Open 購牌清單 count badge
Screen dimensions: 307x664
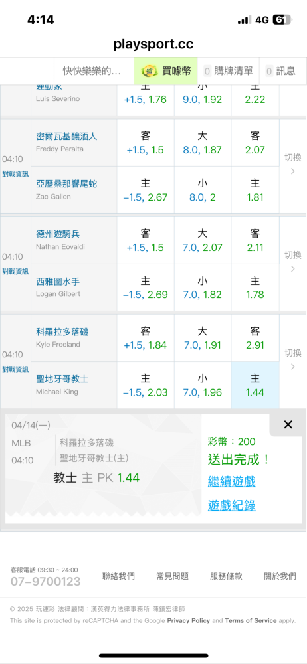tap(208, 71)
